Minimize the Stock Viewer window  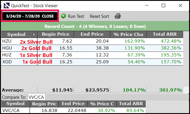(147, 5)
